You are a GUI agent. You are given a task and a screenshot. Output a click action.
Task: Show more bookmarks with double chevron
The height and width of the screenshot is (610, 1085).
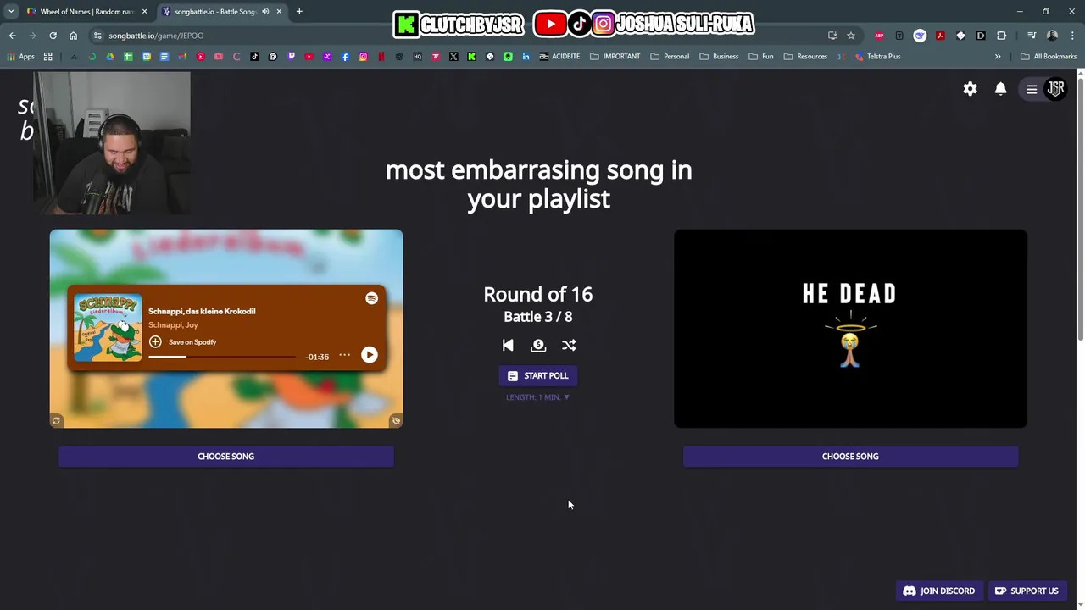coord(998,57)
